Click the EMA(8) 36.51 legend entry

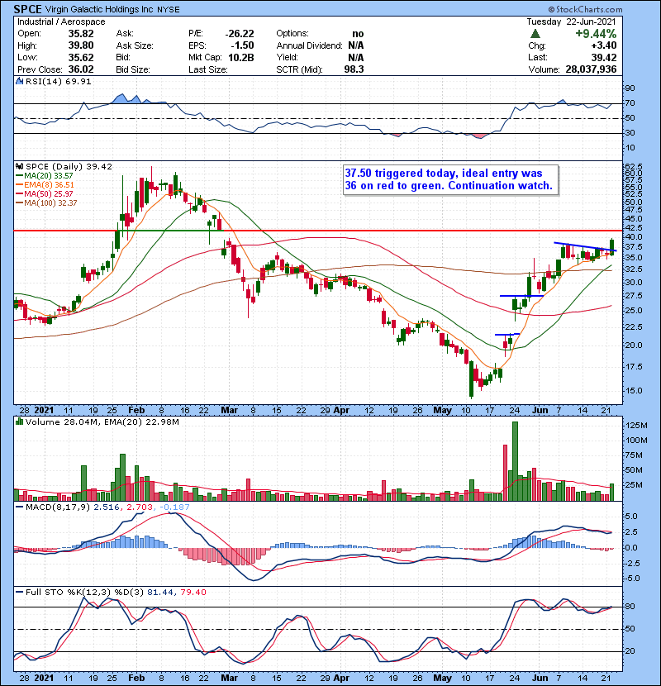click(45, 184)
